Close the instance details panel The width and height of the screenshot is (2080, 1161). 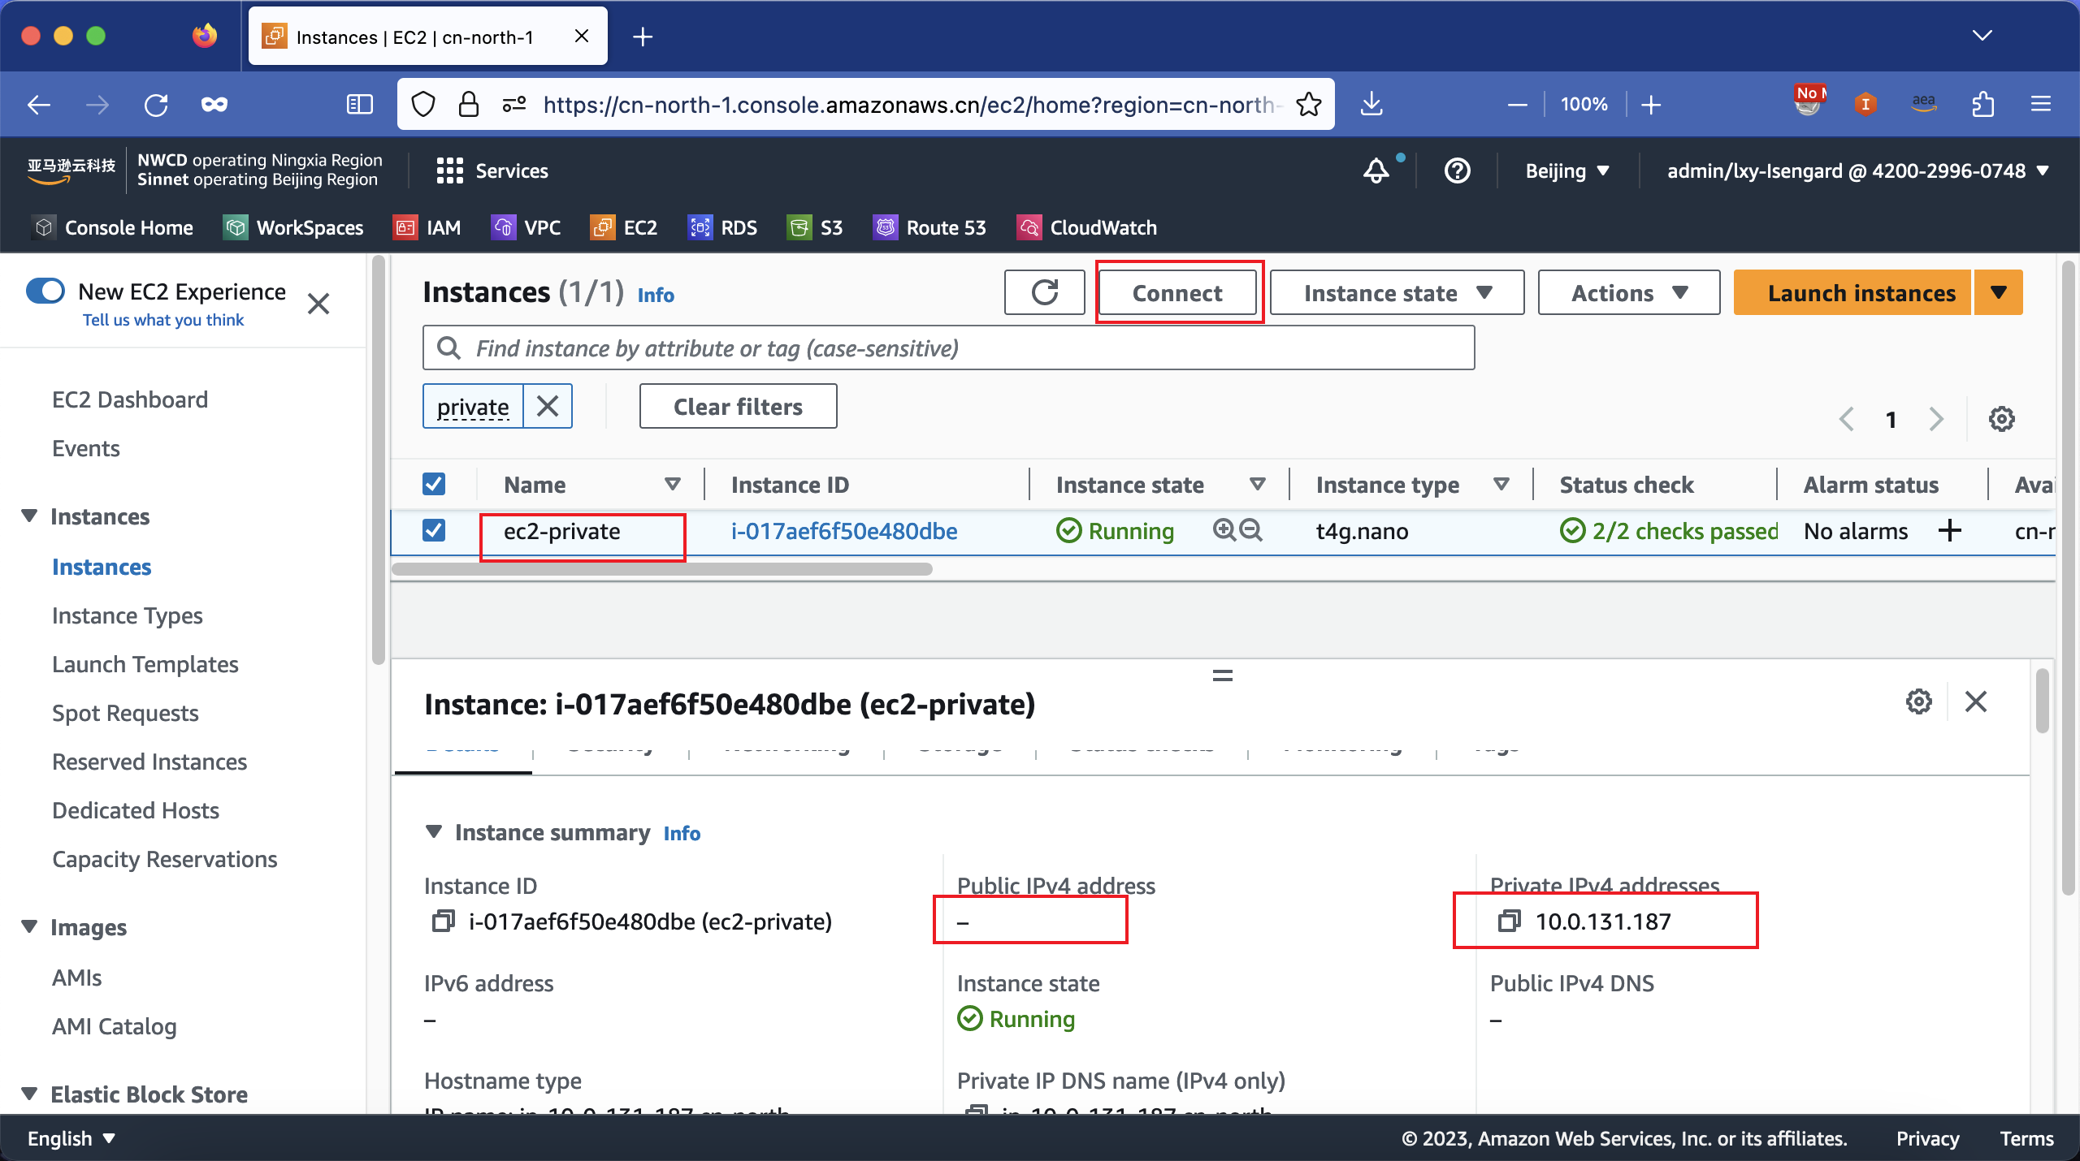(x=1976, y=701)
